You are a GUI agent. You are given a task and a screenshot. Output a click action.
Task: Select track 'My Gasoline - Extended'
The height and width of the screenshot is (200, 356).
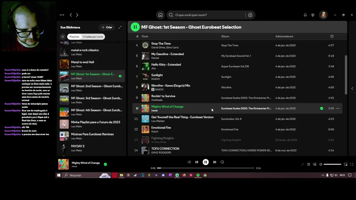click(237, 56)
